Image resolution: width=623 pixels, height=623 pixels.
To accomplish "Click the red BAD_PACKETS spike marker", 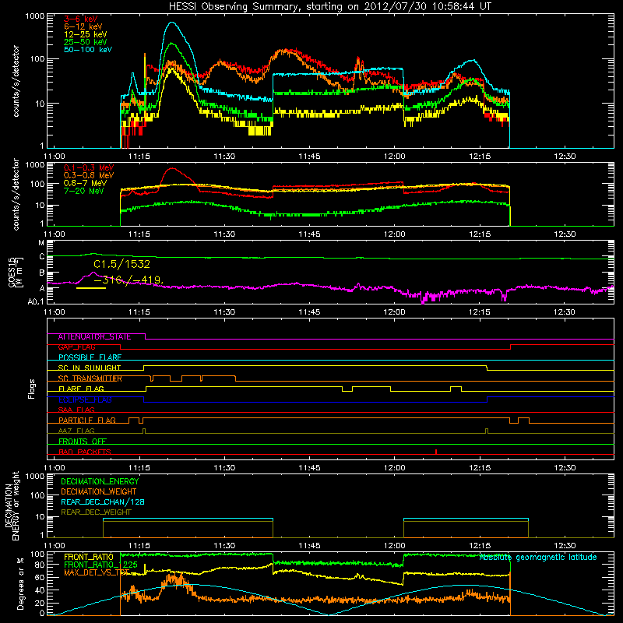I will pos(436,452).
